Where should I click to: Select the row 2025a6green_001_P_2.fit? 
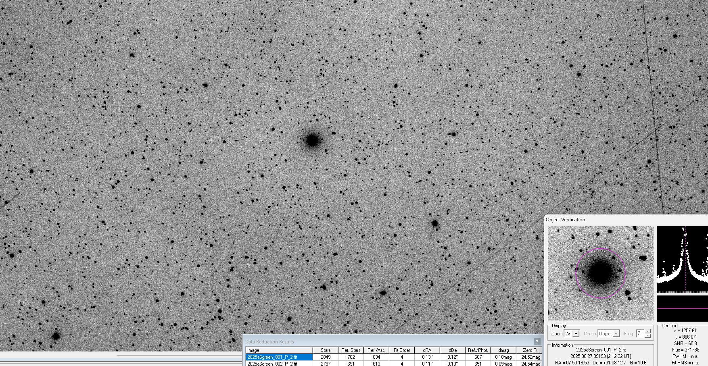(278, 357)
